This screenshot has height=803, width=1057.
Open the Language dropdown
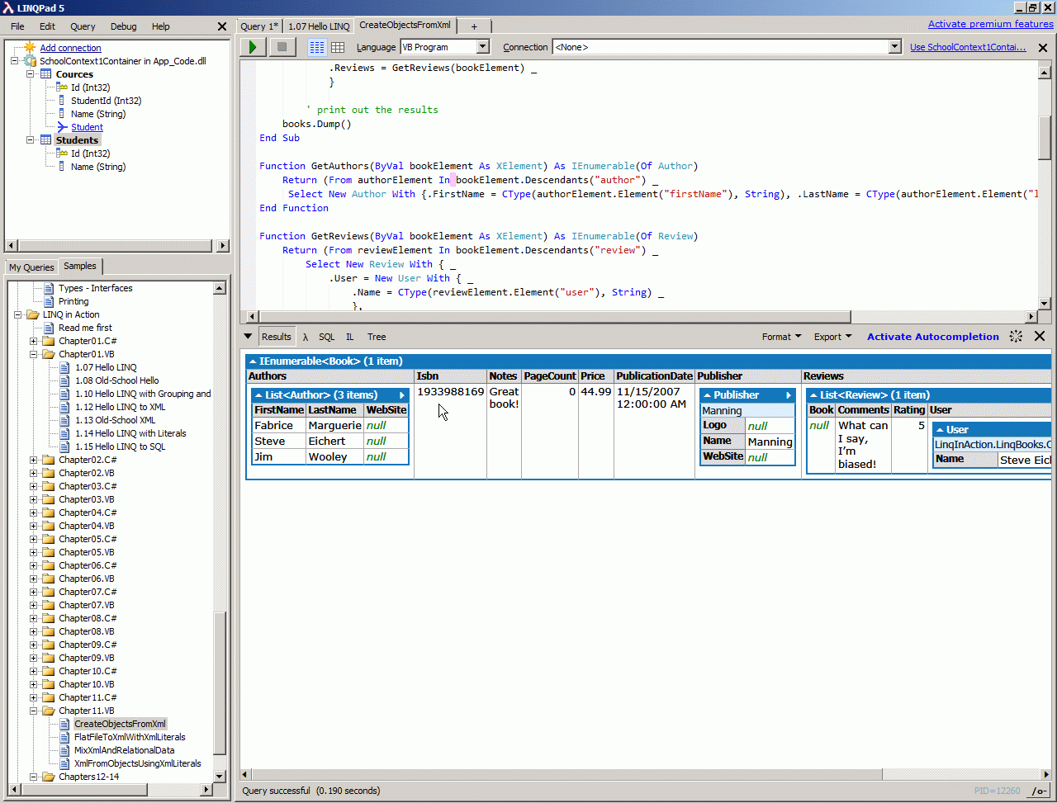point(483,47)
